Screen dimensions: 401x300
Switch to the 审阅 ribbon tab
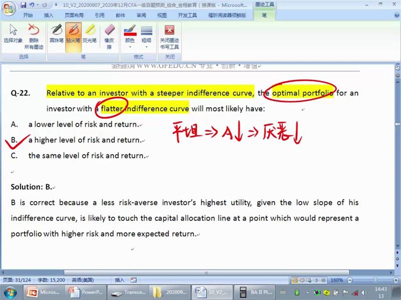(141, 15)
